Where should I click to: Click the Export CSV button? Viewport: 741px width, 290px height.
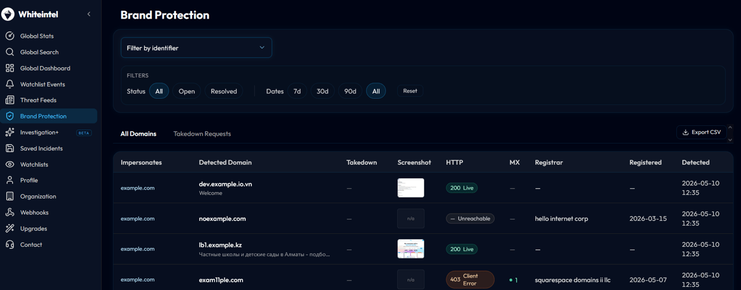[701, 132]
